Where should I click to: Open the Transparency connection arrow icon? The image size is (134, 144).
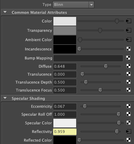(x=128, y=30)
